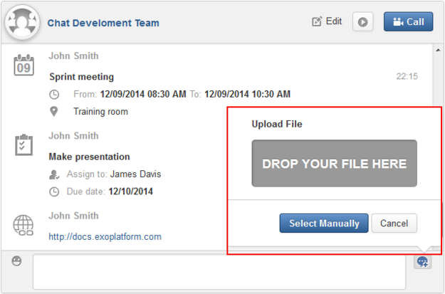This screenshot has height=294, width=445.
Task: Start recording with the play-circle button
Action: click(x=362, y=22)
